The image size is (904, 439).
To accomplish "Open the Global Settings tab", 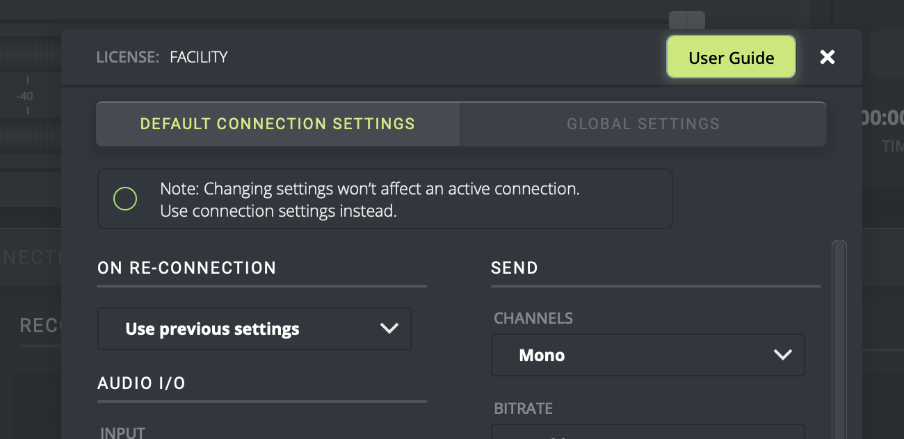I will [x=643, y=124].
